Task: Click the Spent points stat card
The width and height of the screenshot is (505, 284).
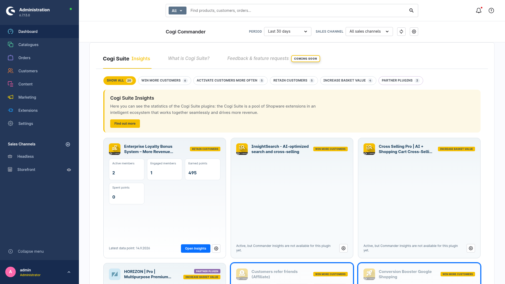Action: pos(127,194)
